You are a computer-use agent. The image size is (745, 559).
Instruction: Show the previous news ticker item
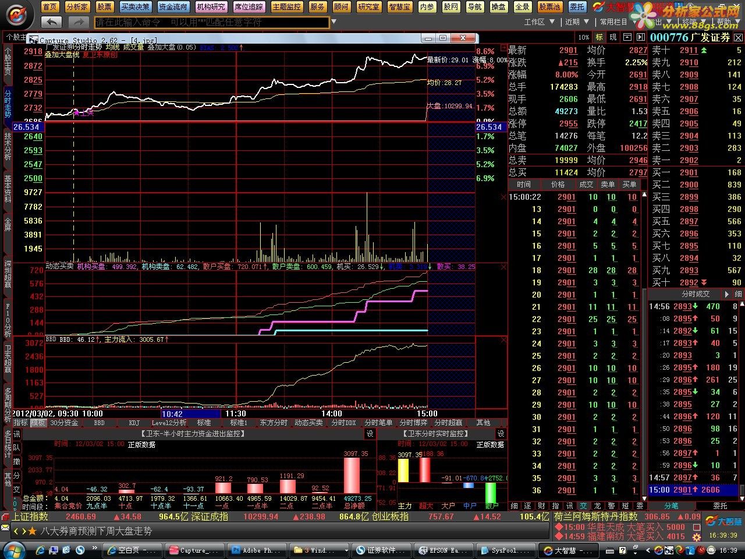(16, 531)
